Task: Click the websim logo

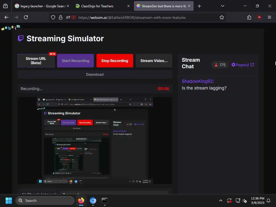Action: (x=11, y=28)
